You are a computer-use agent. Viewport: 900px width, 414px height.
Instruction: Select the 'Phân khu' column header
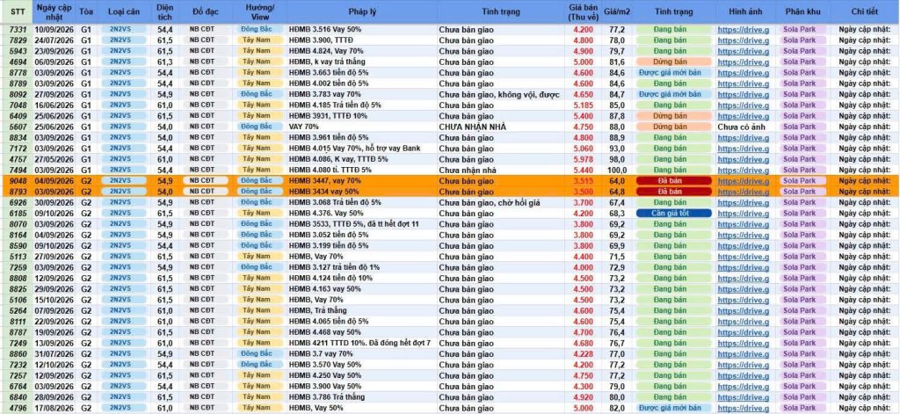click(802, 11)
